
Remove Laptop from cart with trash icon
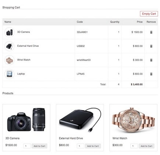click(151, 74)
